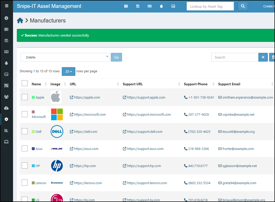Click the Go button
Viewport: 275px width, 202px height.
[x=116, y=57]
